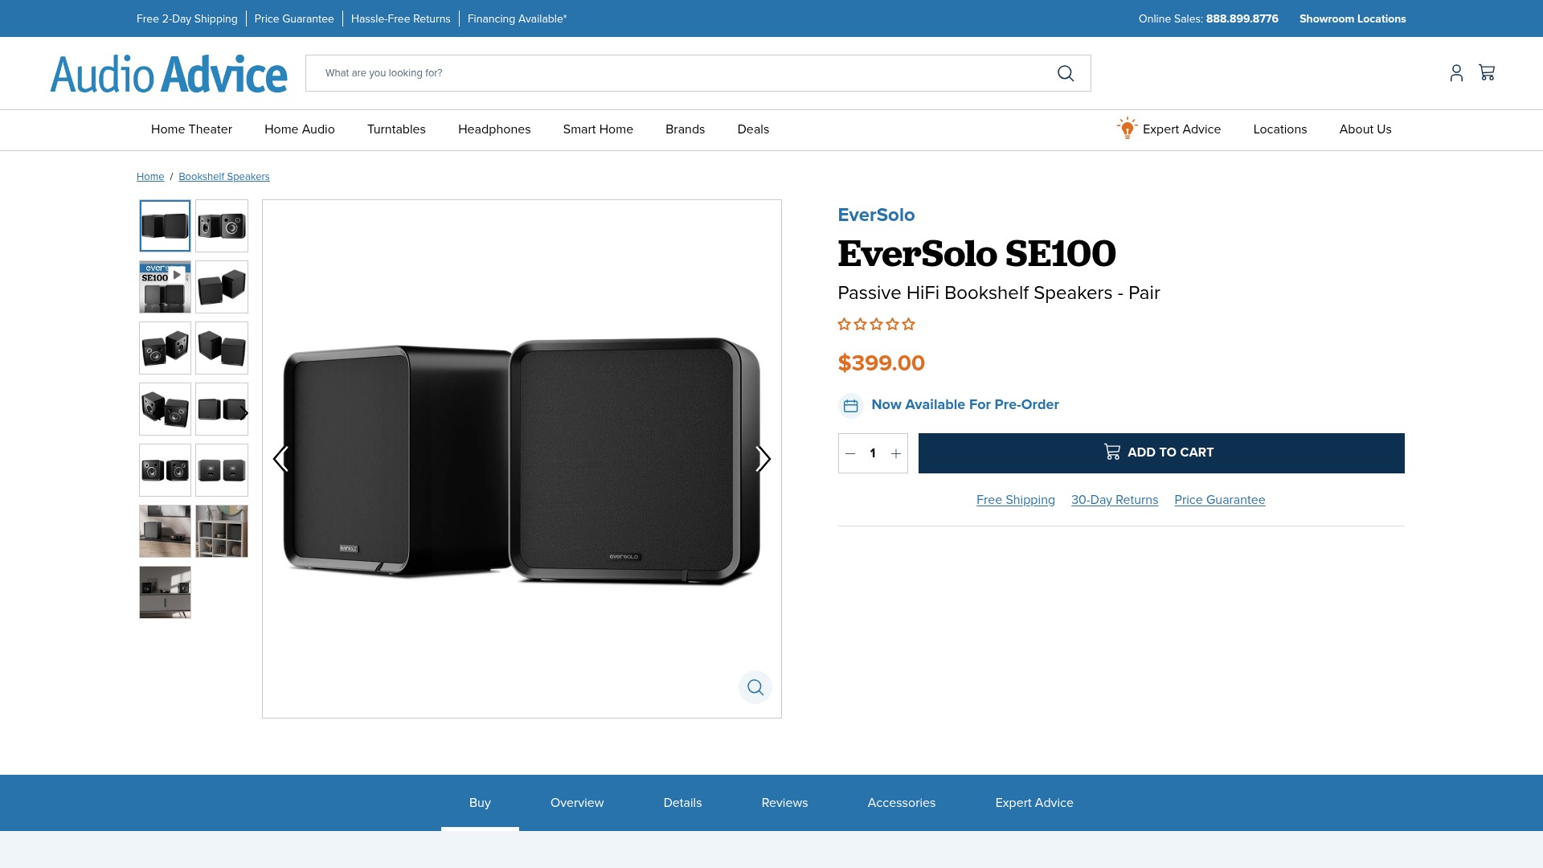The image size is (1543, 868).
Task: Open Home Theater menu
Action: [x=191, y=129]
